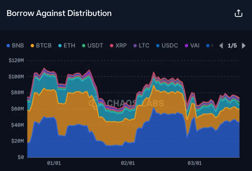This screenshot has width=252, height=171.
Task: Click the 1/5 legend page indicator
Action: (x=232, y=46)
